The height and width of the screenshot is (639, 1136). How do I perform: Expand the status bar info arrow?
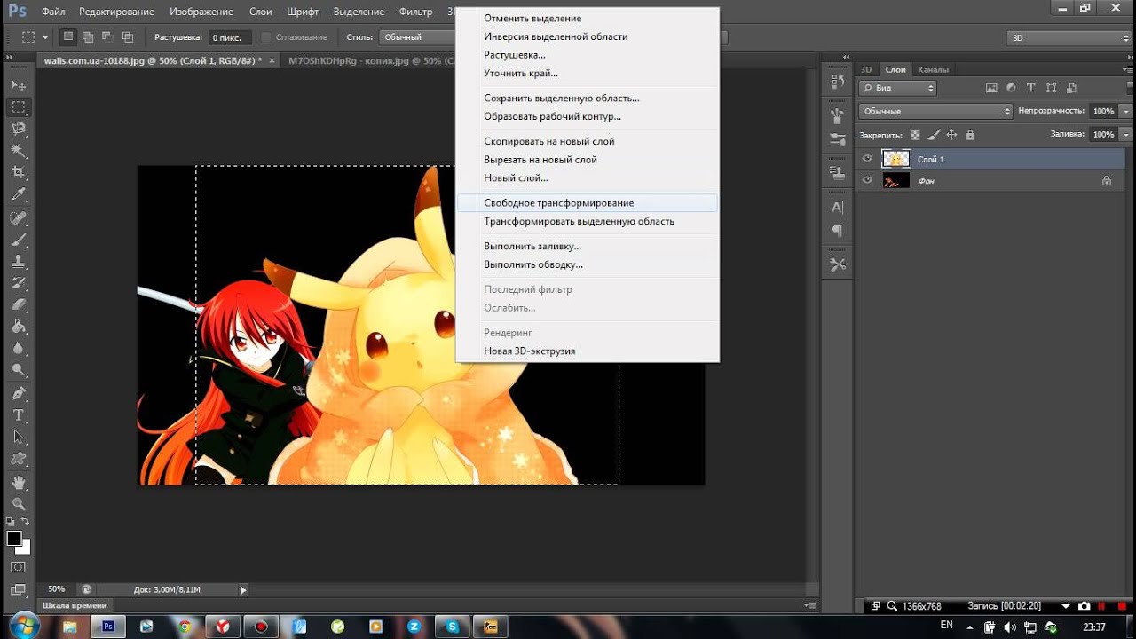tap(243, 589)
